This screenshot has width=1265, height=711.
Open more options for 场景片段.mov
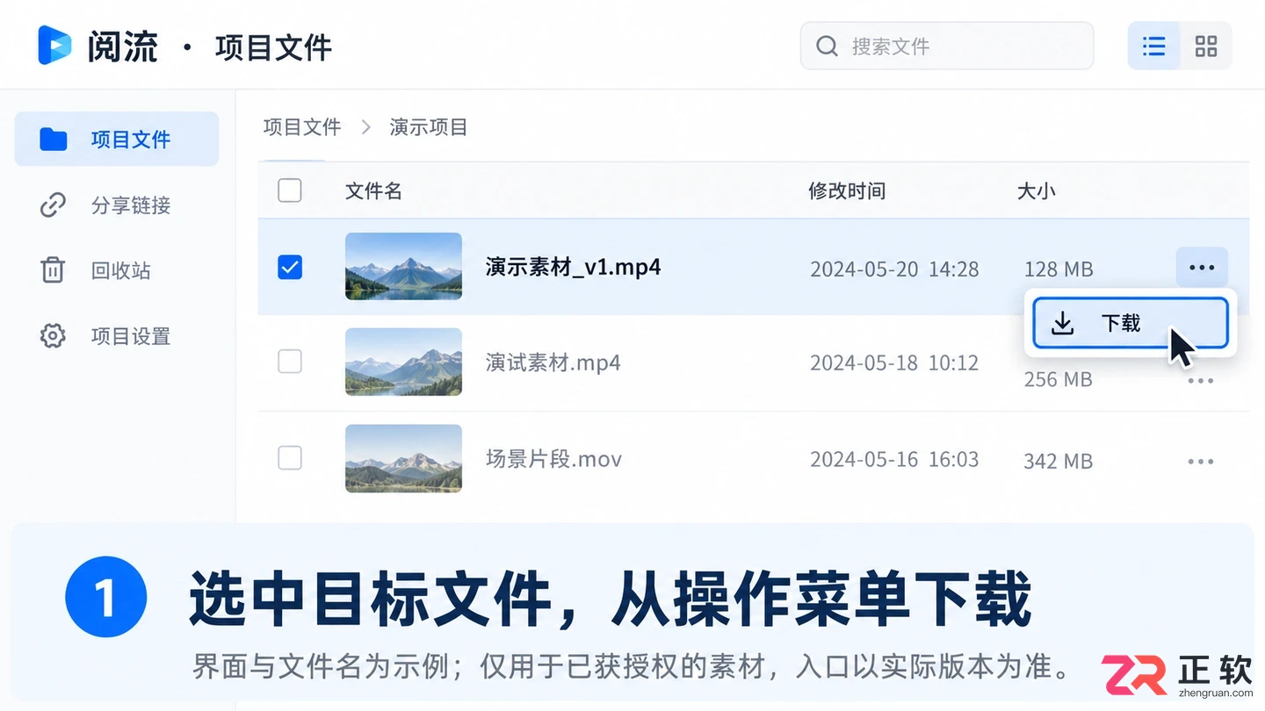click(1201, 462)
